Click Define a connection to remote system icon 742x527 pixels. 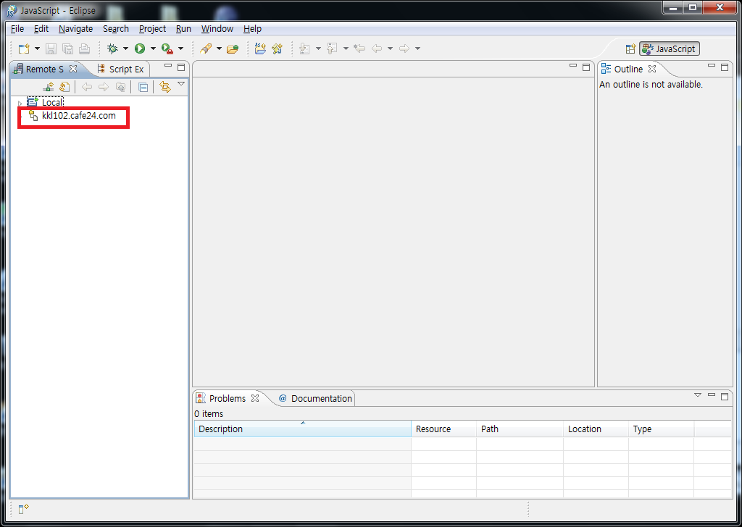click(x=49, y=87)
